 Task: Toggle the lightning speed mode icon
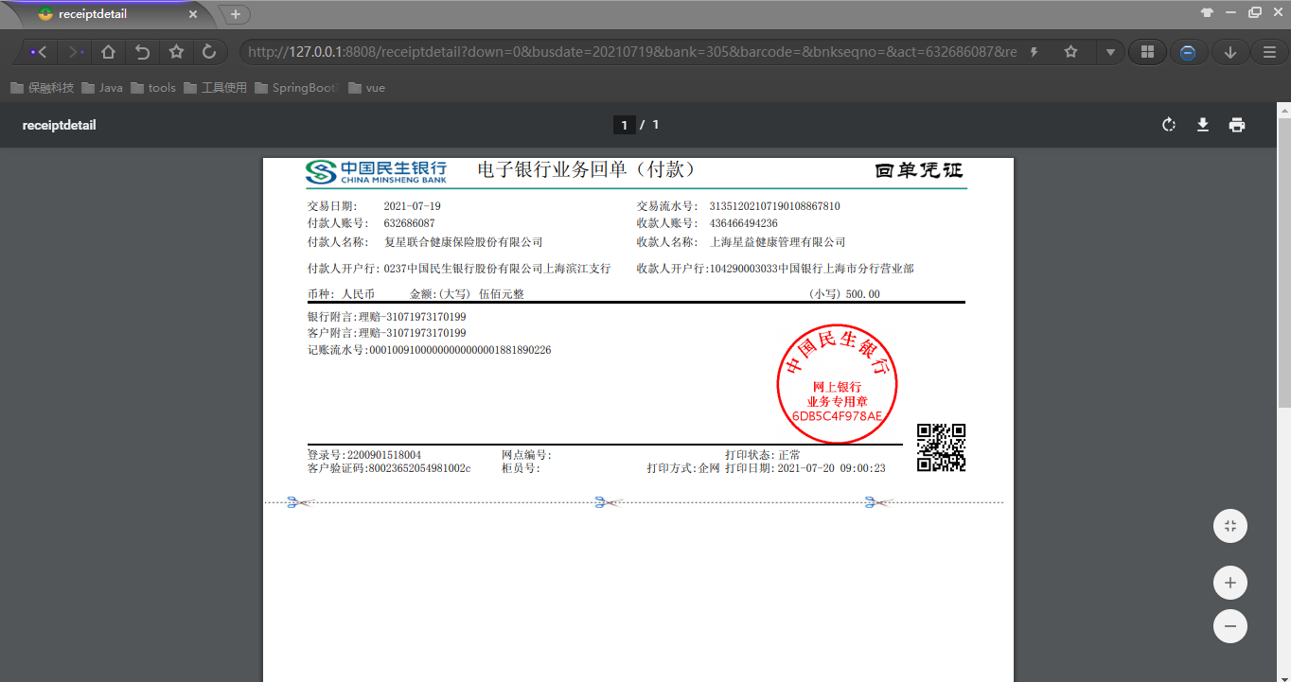(1035, 52)
